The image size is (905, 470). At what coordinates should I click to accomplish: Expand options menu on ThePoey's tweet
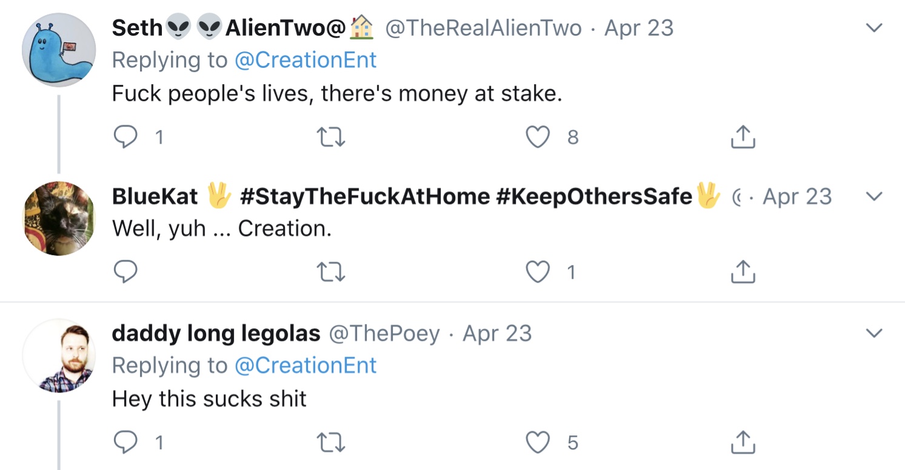pyautogui.click(x=873, y=333)
